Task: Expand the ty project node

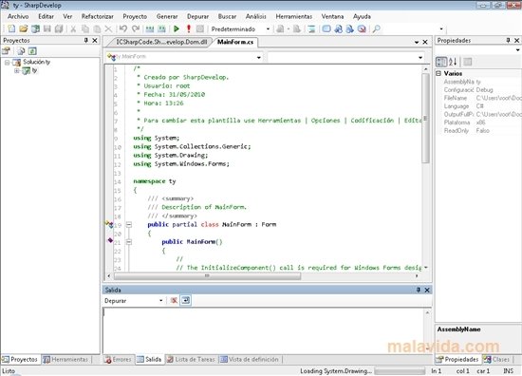Action: pyautogui.click(x=16, y=70)
